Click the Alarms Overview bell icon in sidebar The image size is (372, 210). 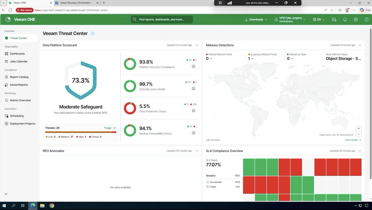click(7, 100)
